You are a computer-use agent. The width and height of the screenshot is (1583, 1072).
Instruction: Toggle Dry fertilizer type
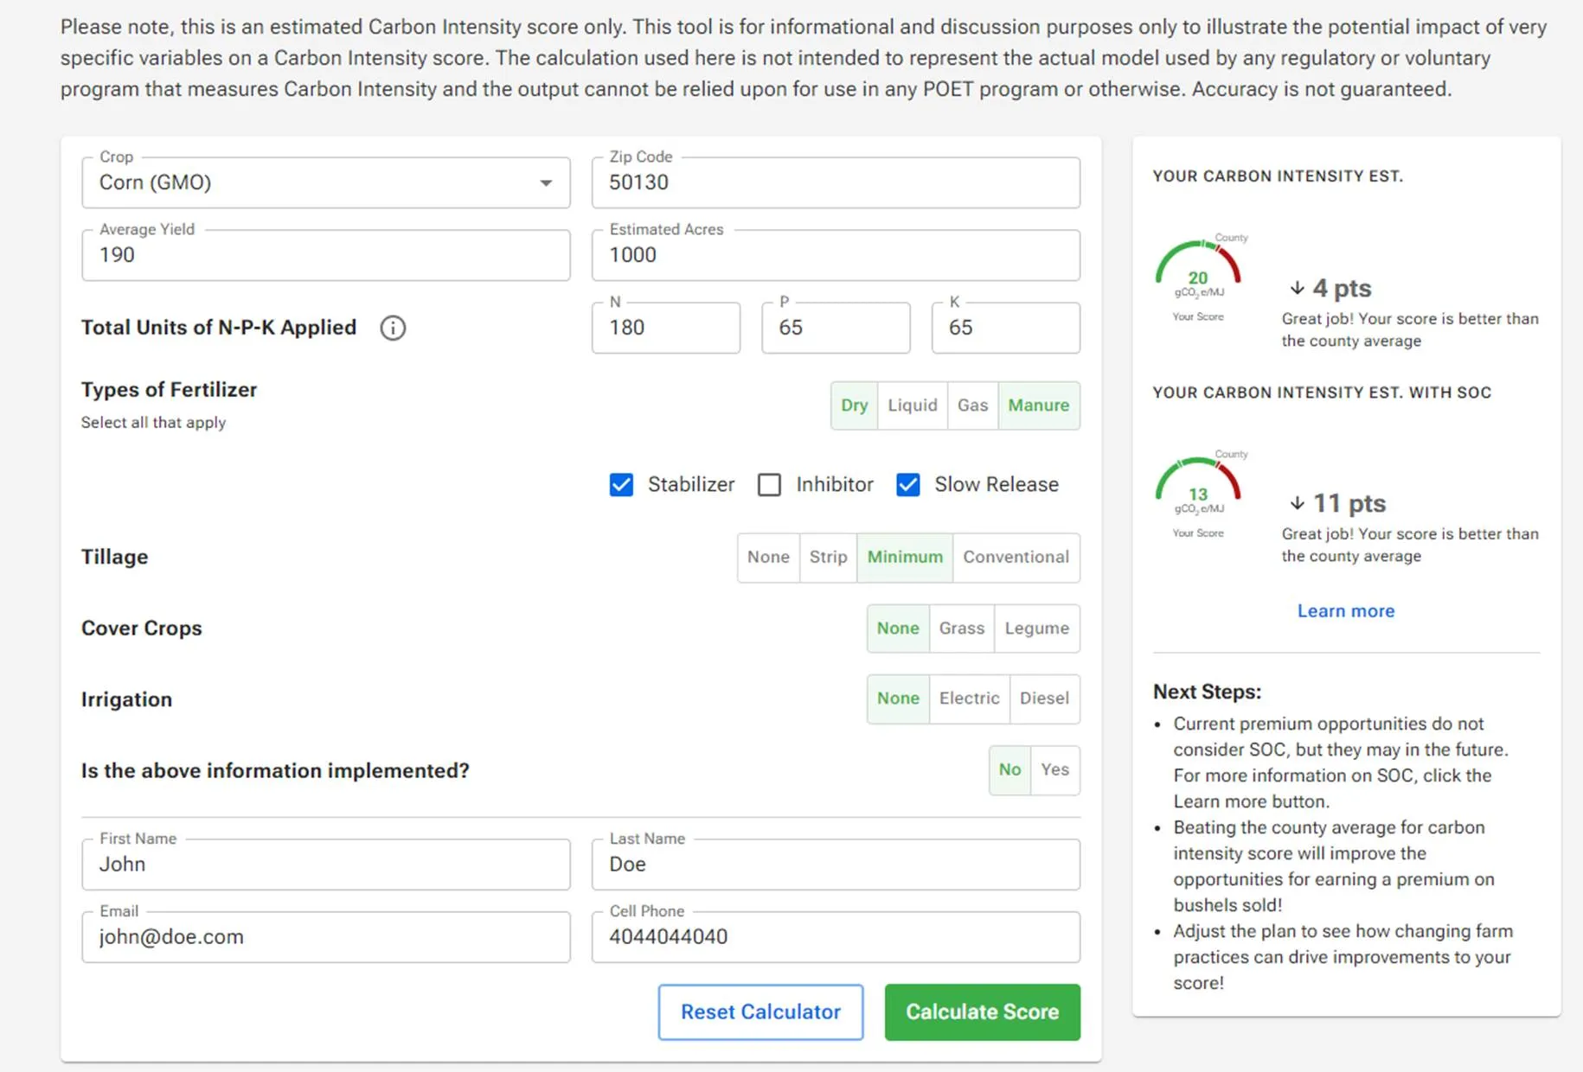[854, 405]
